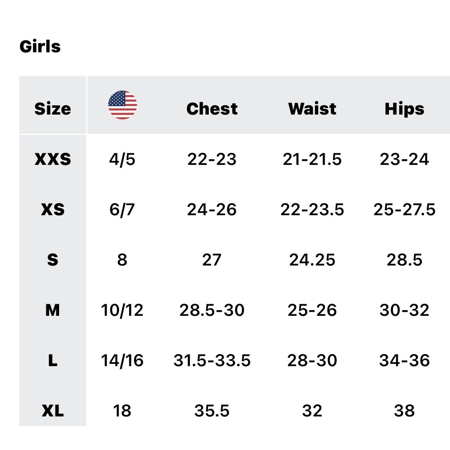Click the 4/5 US size cell

122,159
